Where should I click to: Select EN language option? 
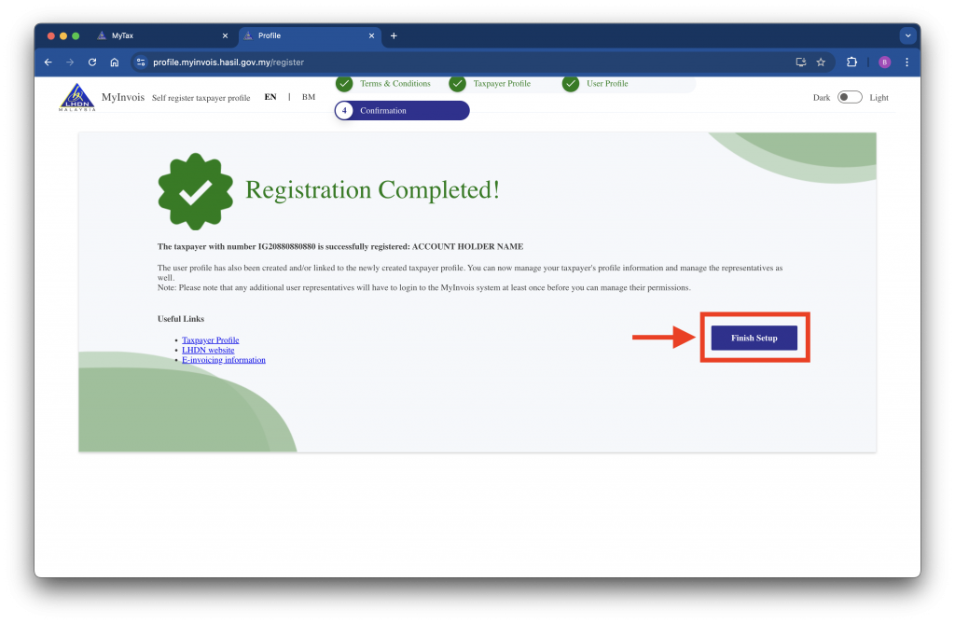click(270, 97)
